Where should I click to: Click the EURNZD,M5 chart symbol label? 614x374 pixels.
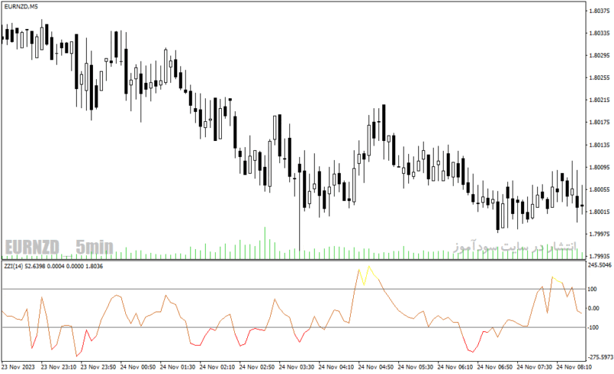click(21, 7)
